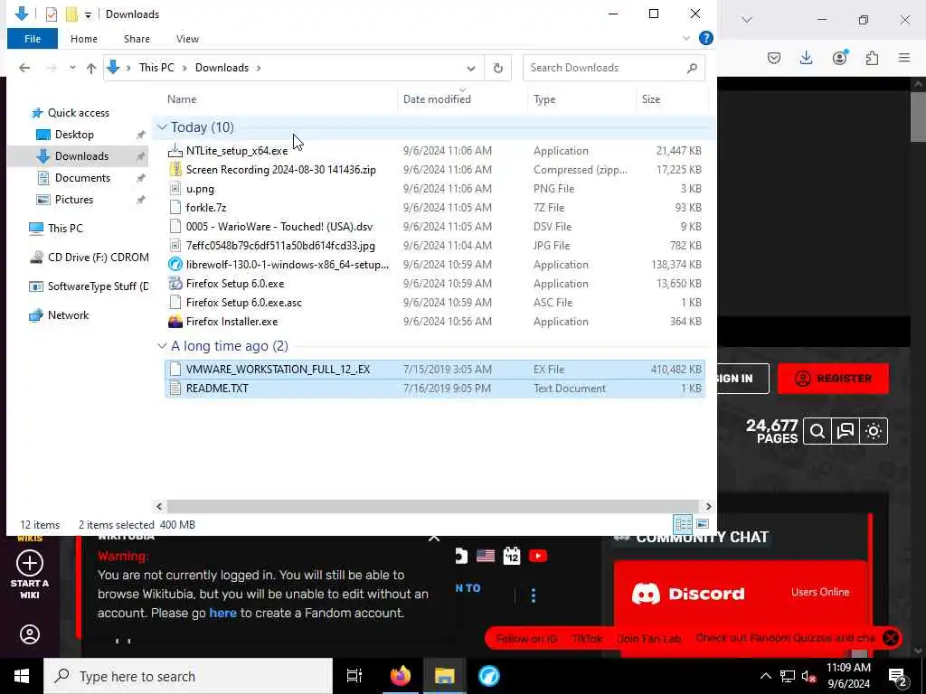Refresh the Downloads folder
926x694 pixels.
498,68
